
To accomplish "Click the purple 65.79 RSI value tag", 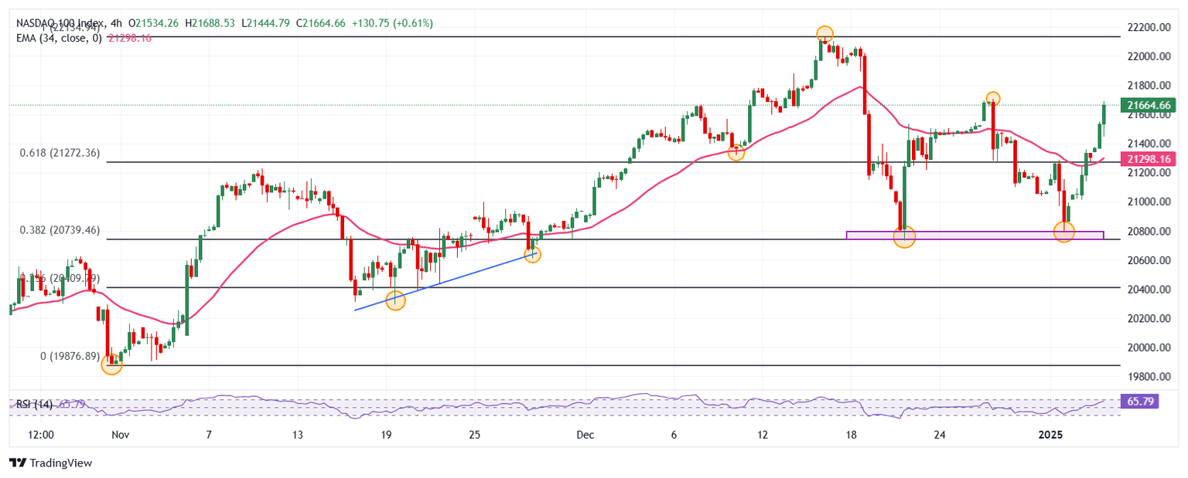I will (1138, 402).
